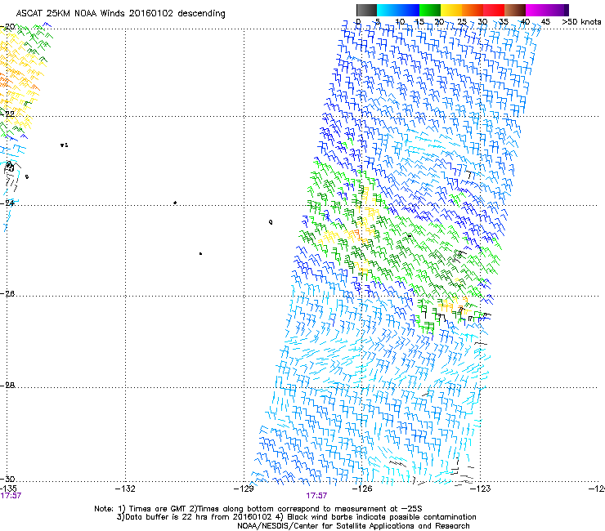Viewport: 605px width, 531px height.
Task: Click the green 15–20 knot legend swatch
Action: (430, 10)
